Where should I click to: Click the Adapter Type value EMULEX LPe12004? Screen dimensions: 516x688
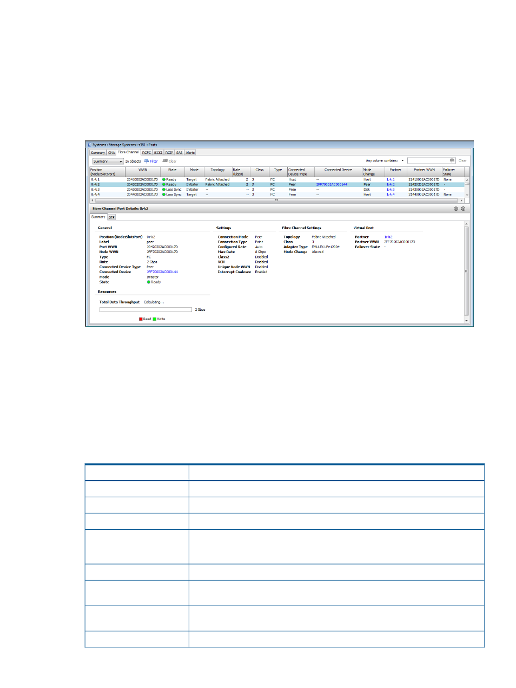tap(326, 247)
